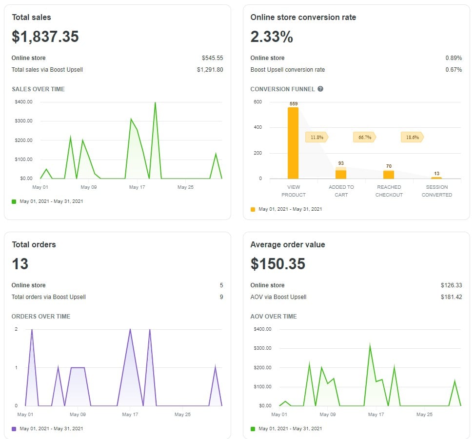Click 'Online store' label in Total sales card
Viewport: 475px width, 439px height.
tap(28, 58)
